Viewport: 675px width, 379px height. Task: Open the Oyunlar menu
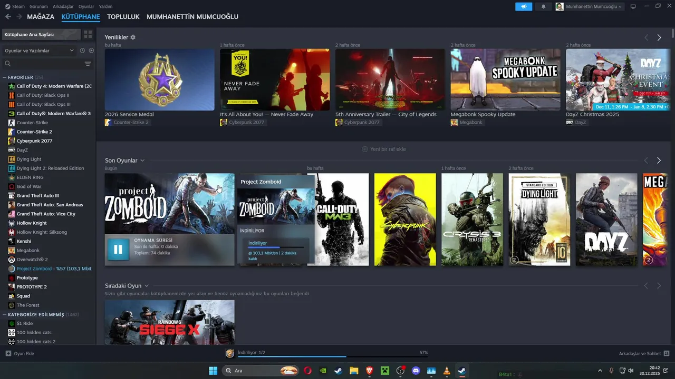coord(86,6)
